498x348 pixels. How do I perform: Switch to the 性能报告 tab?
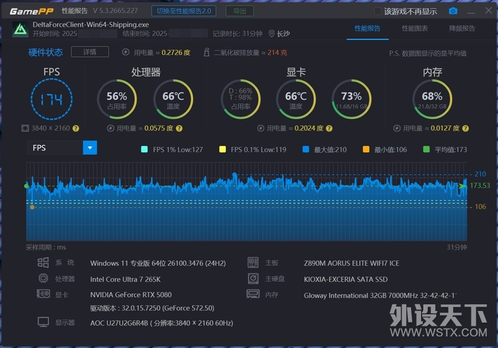tap(367, 28)
